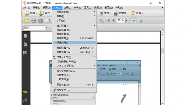This screenshot has height=105, width=186.
Task: Click the Find (查找) search field
Action: [35, 28]
